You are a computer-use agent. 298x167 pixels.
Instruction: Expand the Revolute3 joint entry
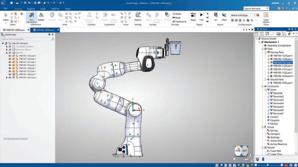point(268,100)
